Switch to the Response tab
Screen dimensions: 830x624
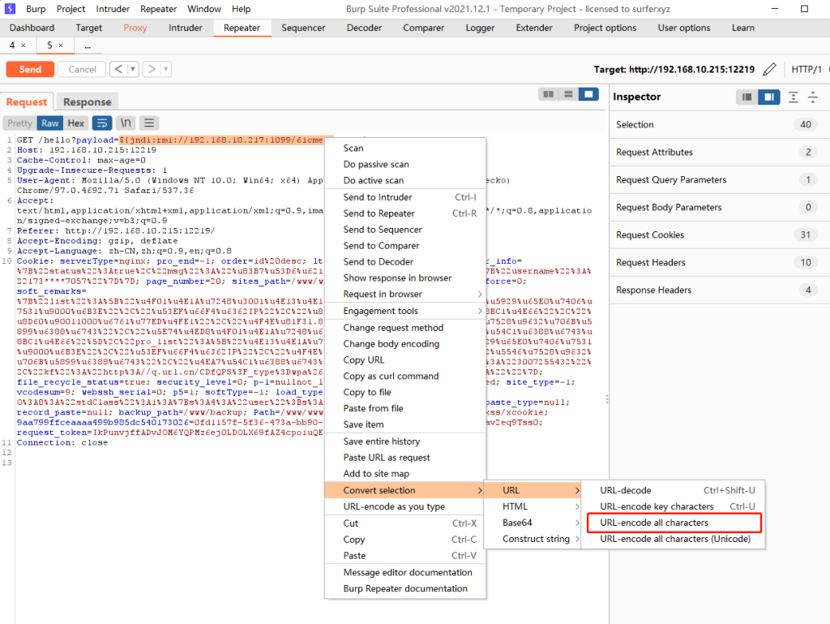click(x=87, y=102)
